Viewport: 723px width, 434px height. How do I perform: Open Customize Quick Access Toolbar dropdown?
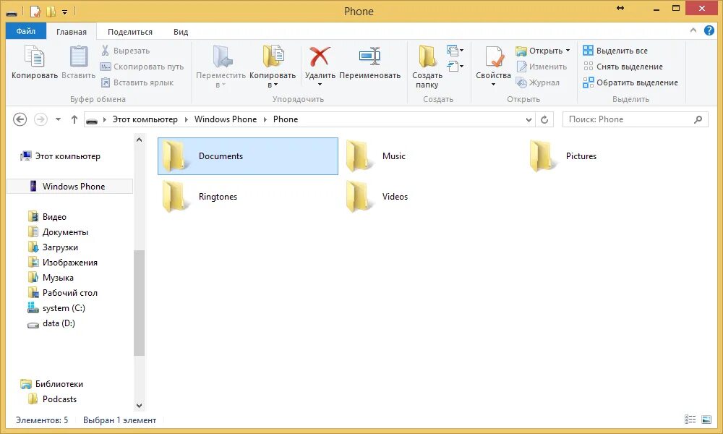64,12
